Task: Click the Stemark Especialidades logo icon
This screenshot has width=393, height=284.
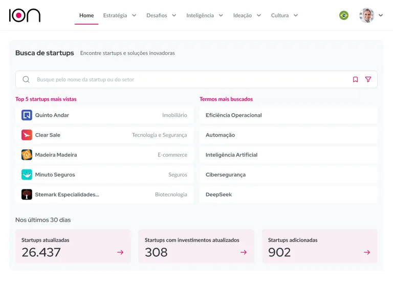Action: 27,194
